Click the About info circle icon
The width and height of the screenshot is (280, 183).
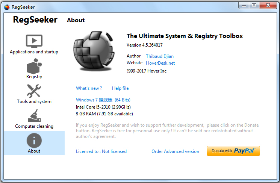point(34,140)
